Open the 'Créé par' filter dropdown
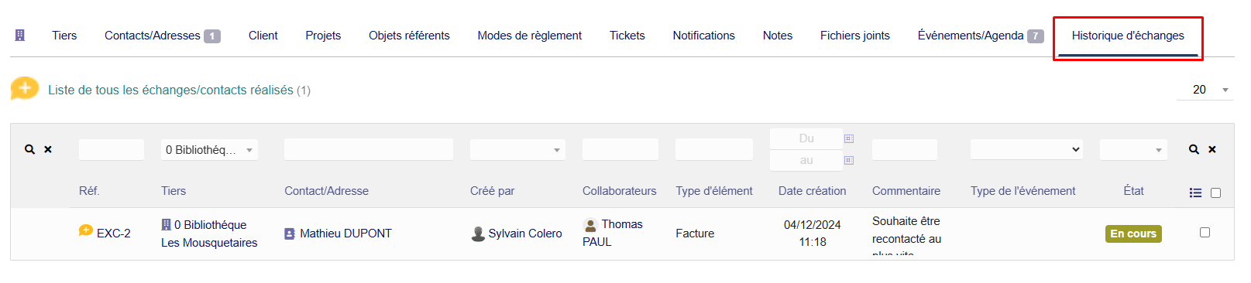Viewport: 1251px width, 283px height. 517,150
